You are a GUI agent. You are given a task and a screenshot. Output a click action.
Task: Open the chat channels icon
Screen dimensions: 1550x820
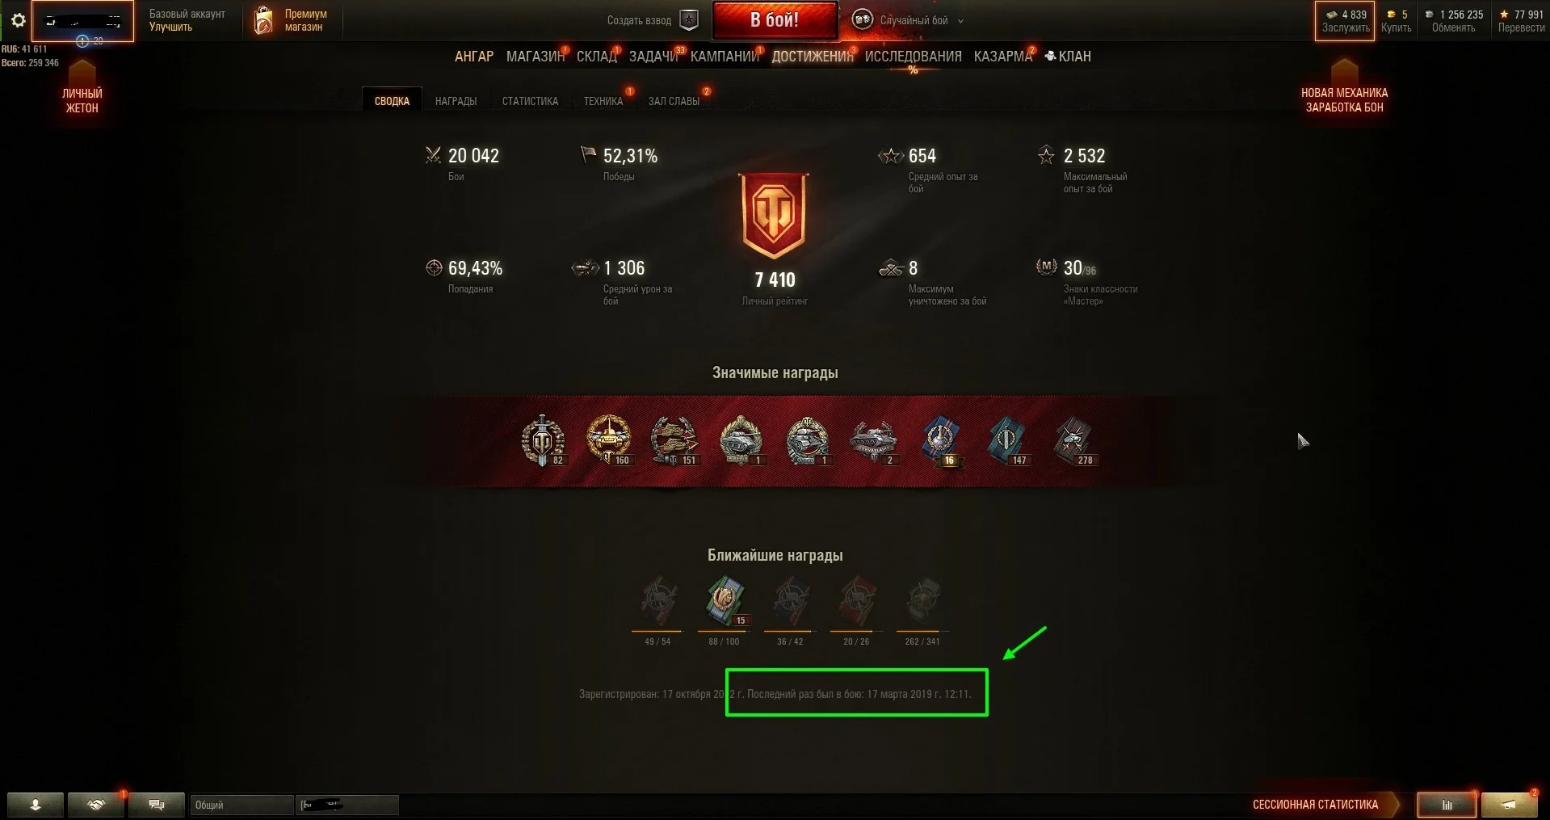click(x=158, y=805)
